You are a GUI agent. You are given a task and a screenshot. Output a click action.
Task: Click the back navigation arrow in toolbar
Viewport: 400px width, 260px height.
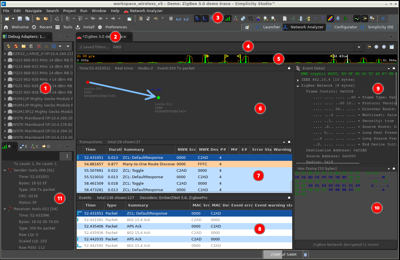coord(100,18)
